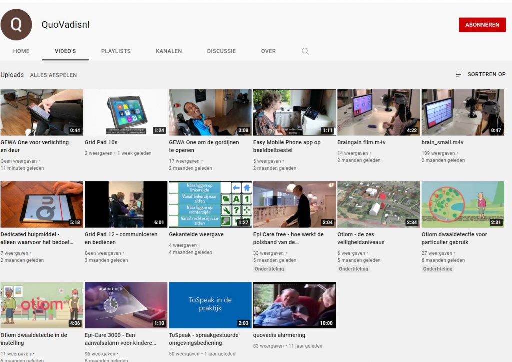
Task: Click '83 weergaven' under quovadis alarmering
Action: coord(268,346)
